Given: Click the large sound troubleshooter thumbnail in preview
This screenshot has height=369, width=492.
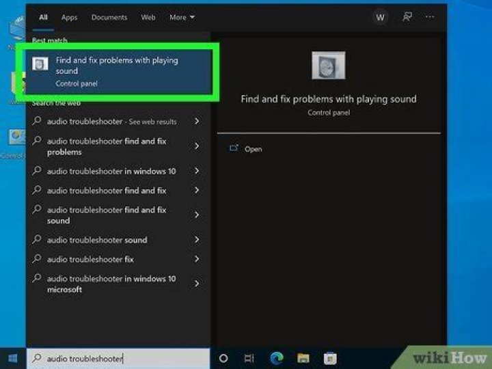Looking at the screenshot, I should tap(329, 66).
